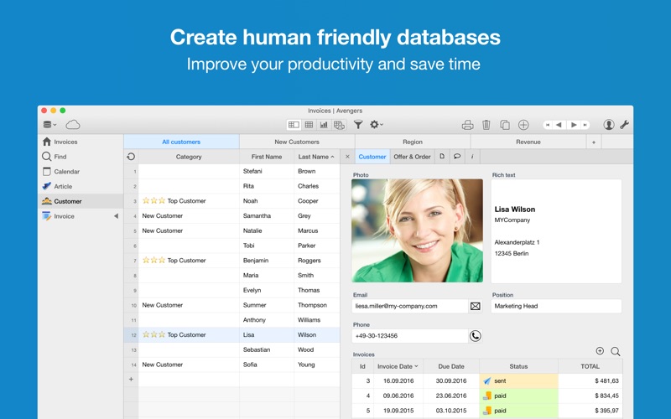The height and width of the screenshot is (419, 671).
Task: Sort invoices by Due Date header
Action: pyautogui.click(x=451, y=366)
